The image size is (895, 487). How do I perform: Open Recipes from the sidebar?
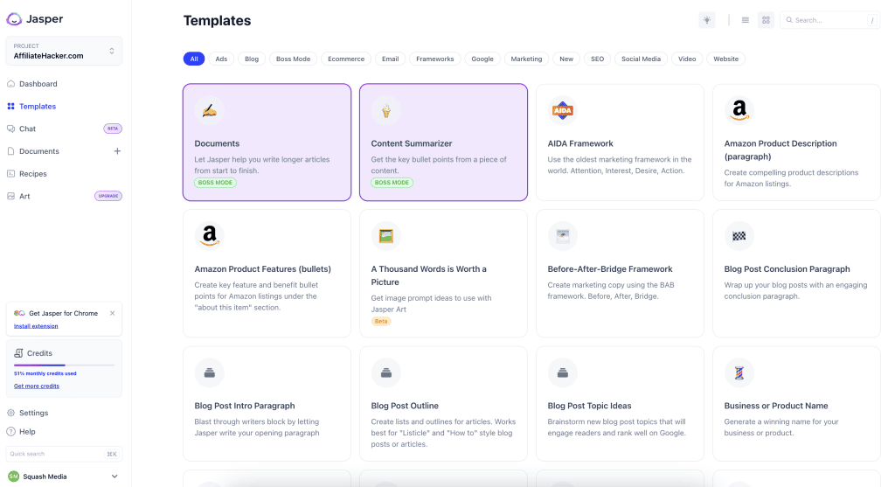point(33,174)
